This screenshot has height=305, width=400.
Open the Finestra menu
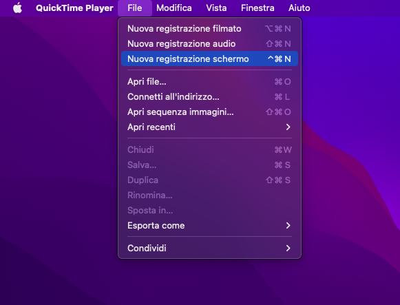click(257, 8)
